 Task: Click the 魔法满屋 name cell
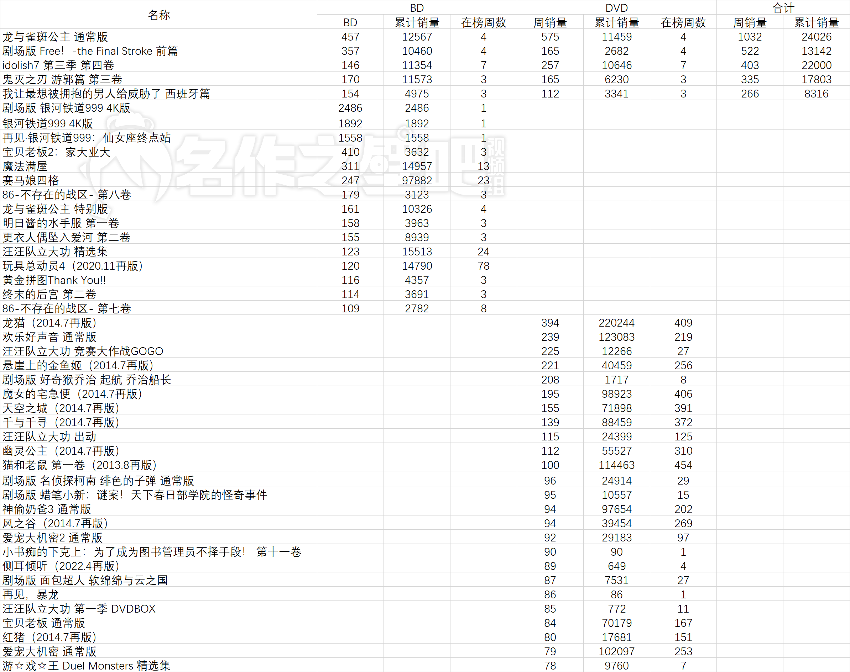pos(25,166)
